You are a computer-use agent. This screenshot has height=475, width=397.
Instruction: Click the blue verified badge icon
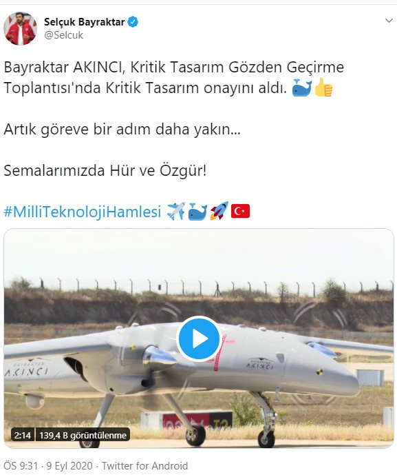click(133, 22)
